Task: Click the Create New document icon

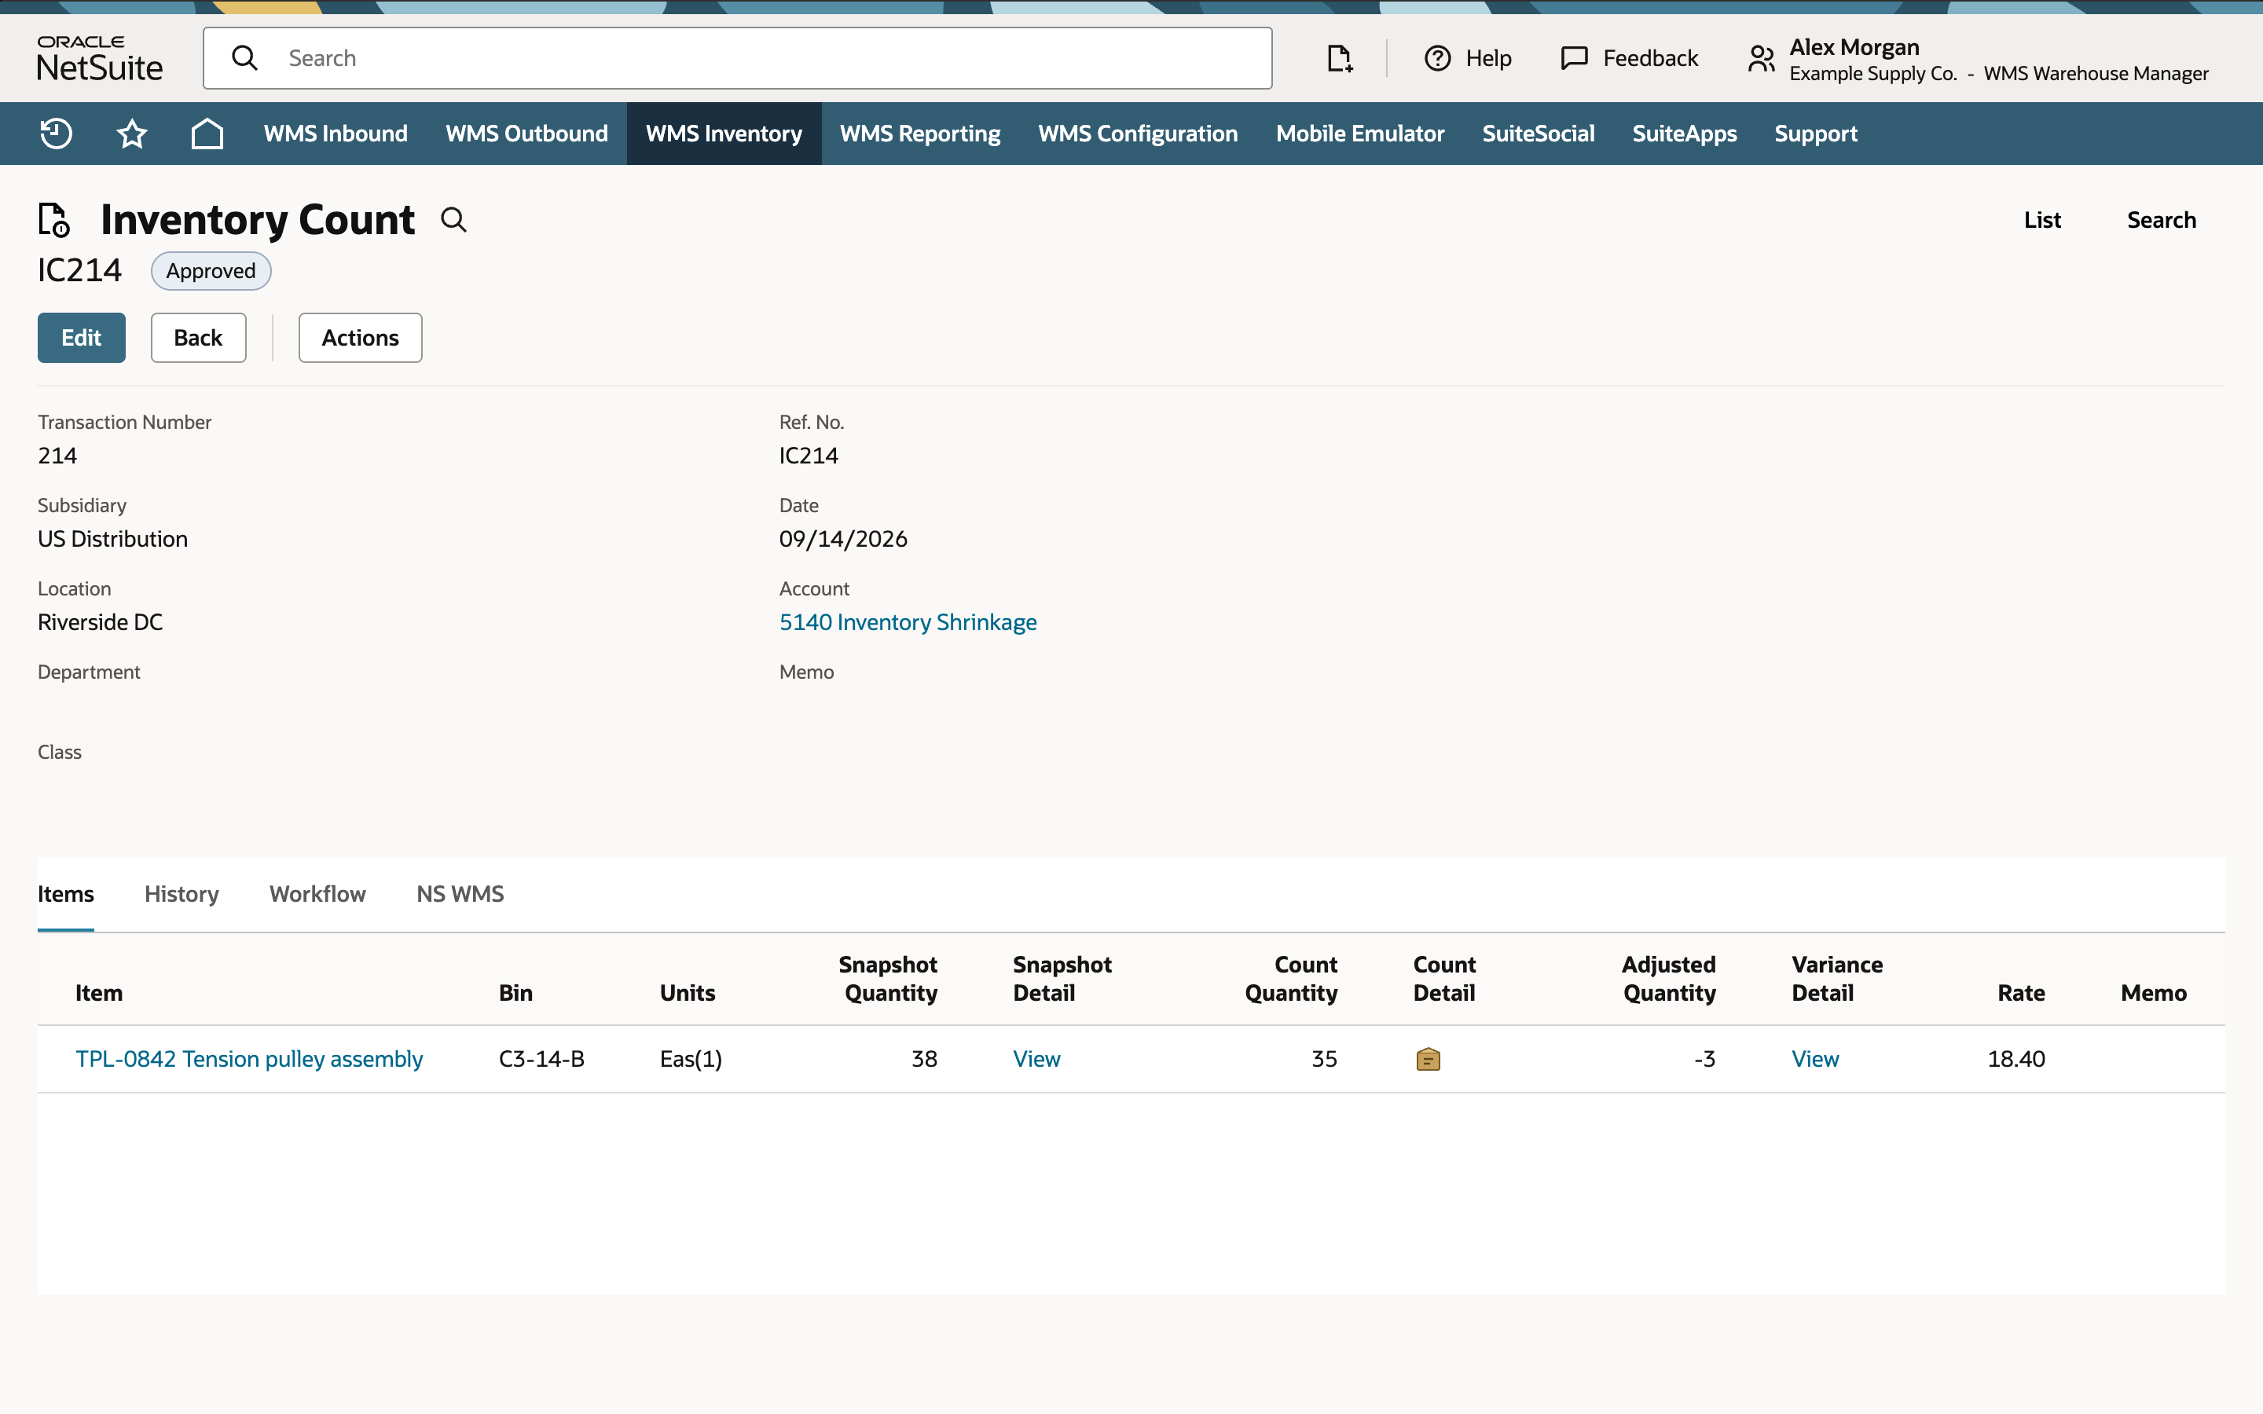Action: [x=1340, y=58]
